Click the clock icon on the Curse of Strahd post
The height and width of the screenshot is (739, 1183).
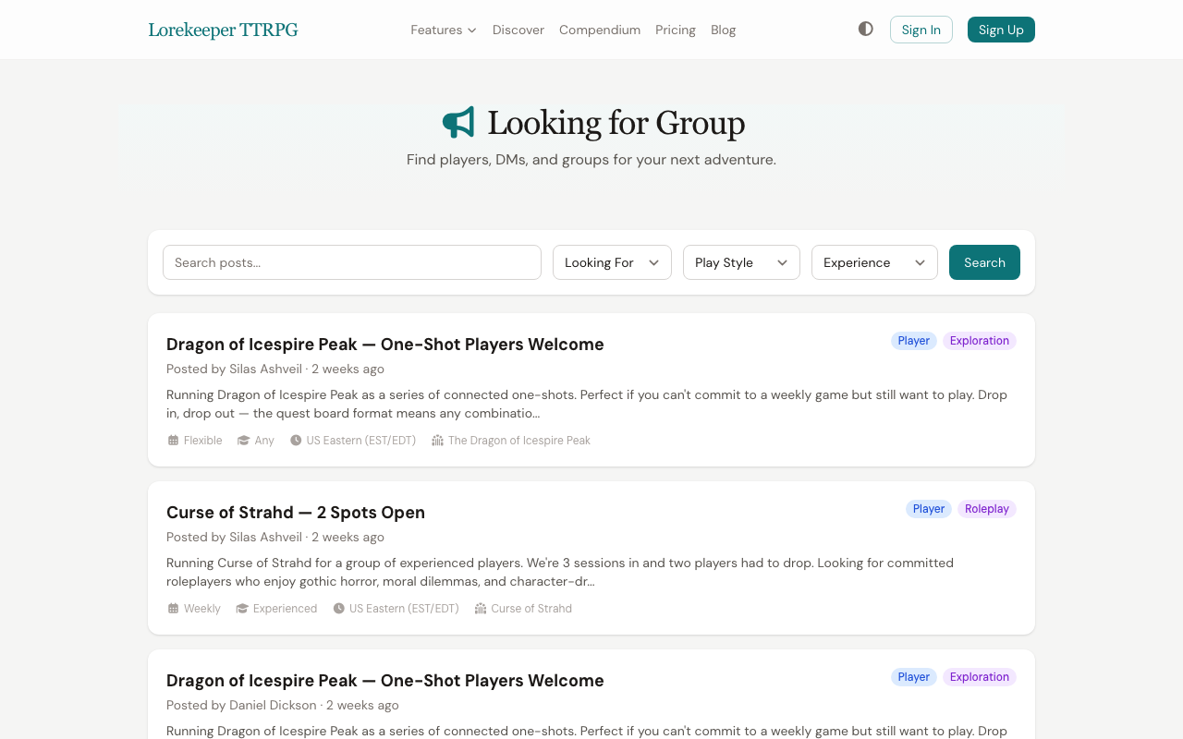click(x=338, y=608)
